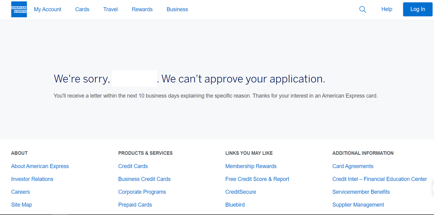
Task: Open Credit Cards footer link
Action: point(133,166)
